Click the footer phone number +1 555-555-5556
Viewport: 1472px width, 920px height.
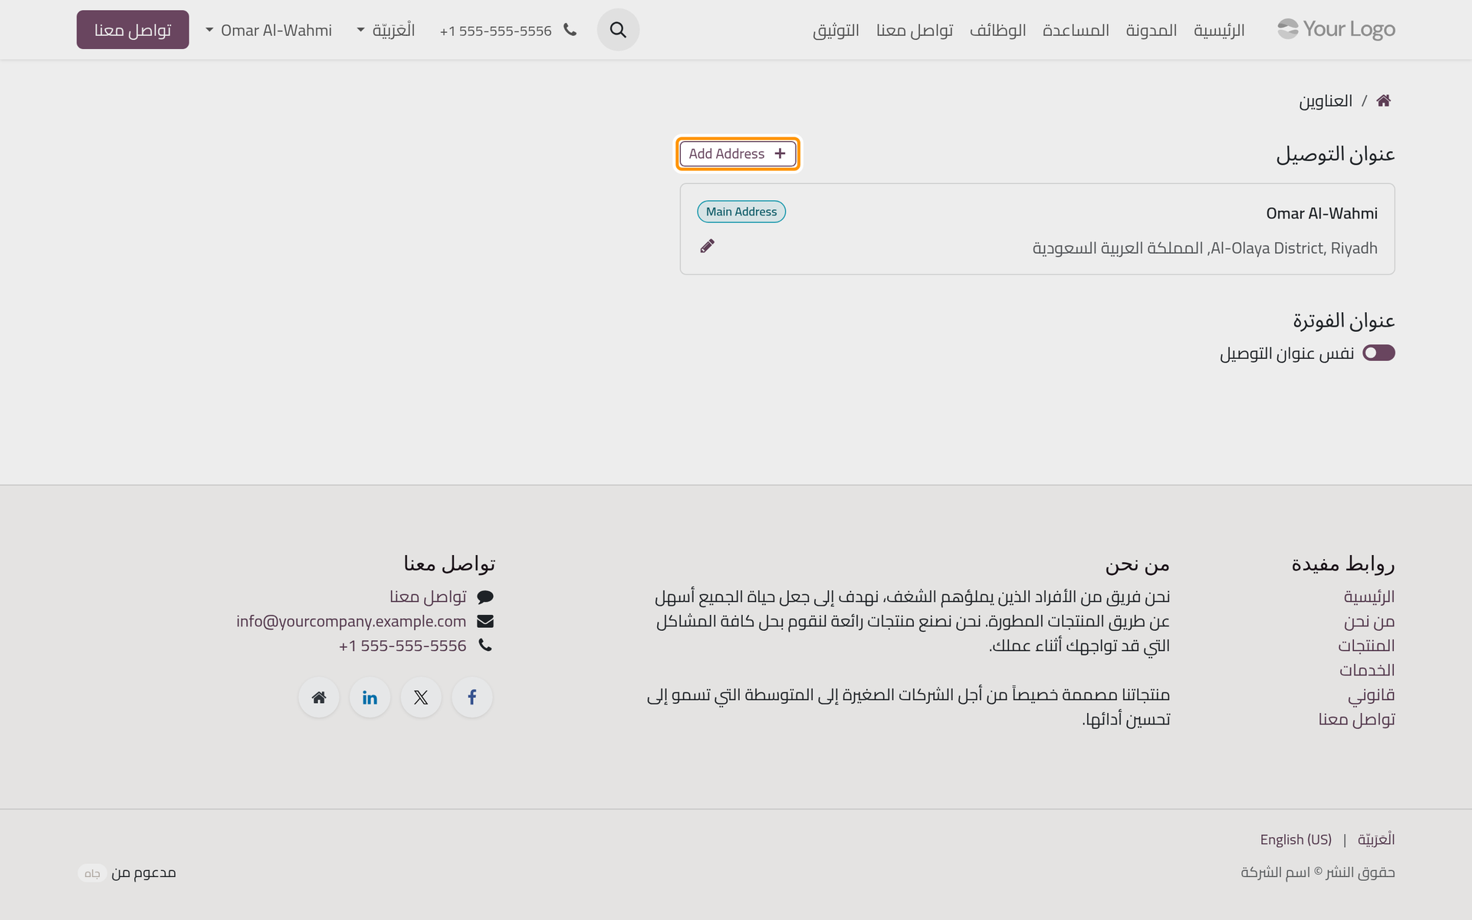[x=402, y=646]
